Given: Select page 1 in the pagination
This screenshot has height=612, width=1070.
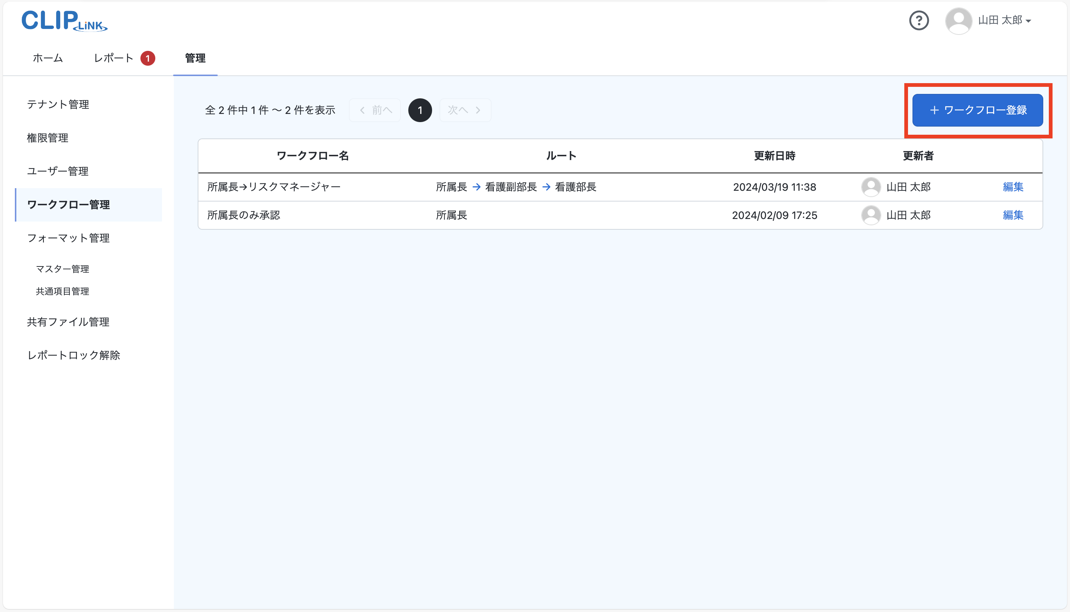Looking at the screenshot, I should (x=420, y=110).
